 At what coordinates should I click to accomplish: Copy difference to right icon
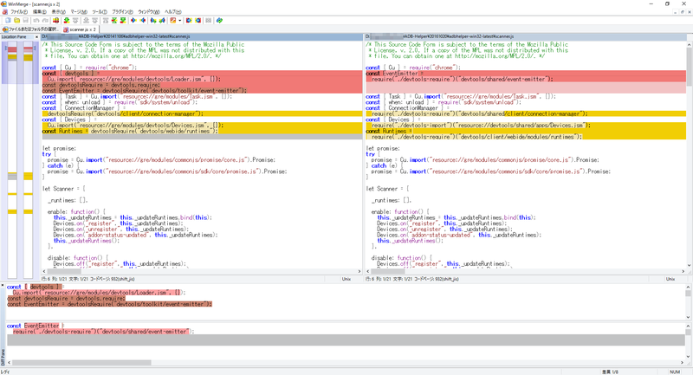pos(133,20)
